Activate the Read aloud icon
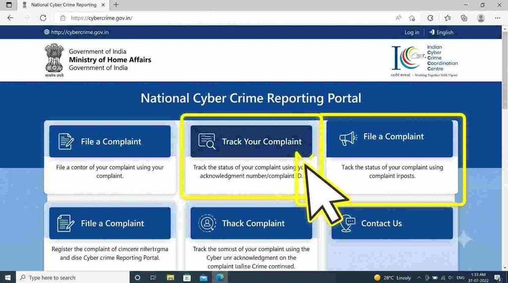Viewport: 508px width, 283px height. [x=398, y=18]
